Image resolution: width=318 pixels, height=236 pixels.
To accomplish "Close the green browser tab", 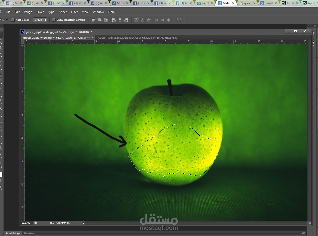I will (x=254, y=3).
